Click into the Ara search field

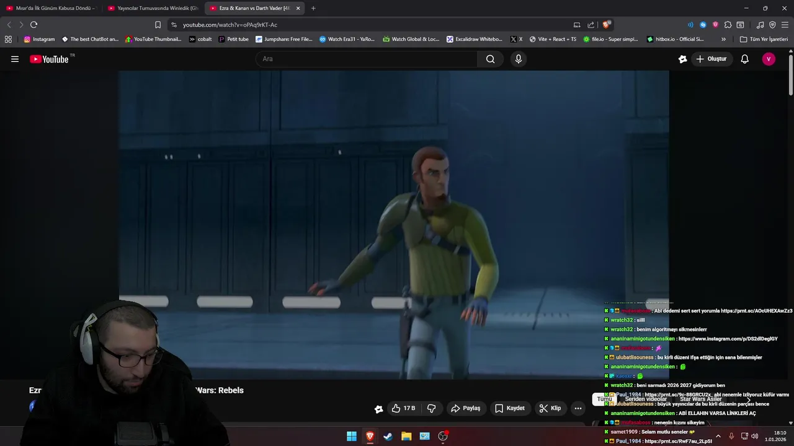(367, 59)
